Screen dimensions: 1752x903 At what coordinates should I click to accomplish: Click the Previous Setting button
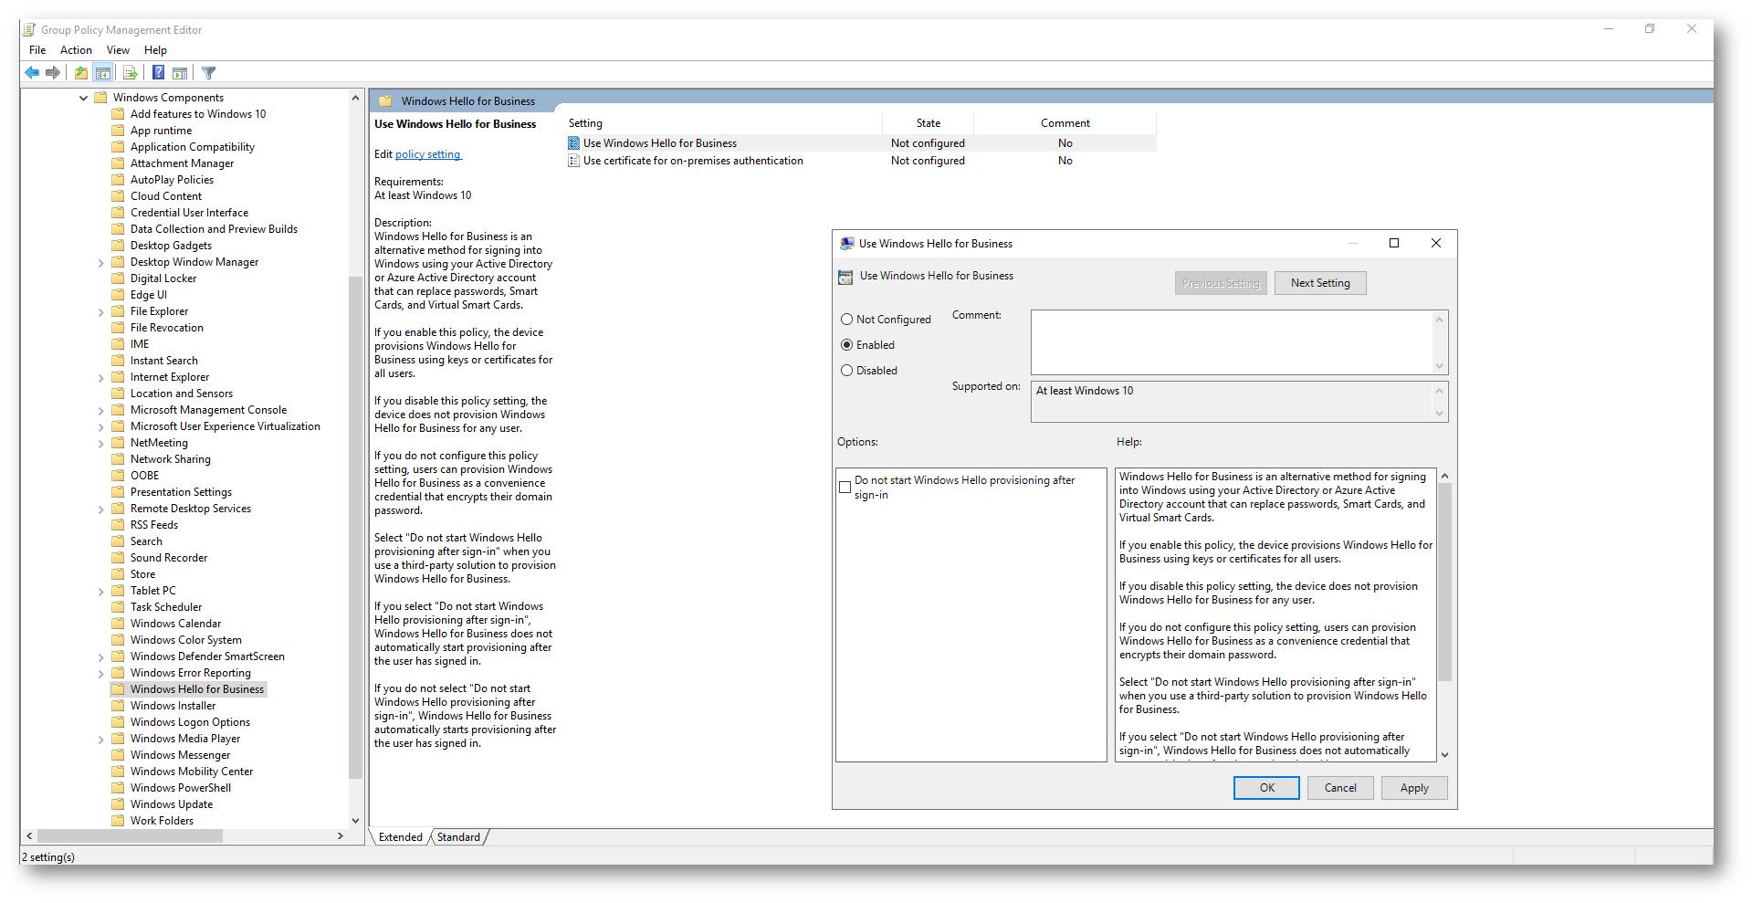pos(1221,283)
